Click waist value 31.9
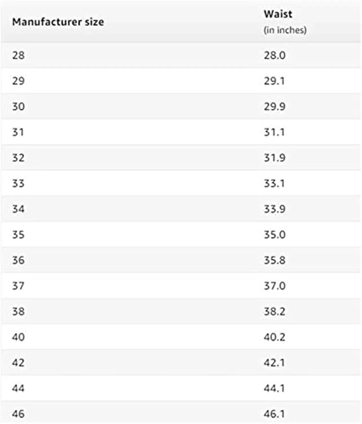362x424 pixels. (275, 158)
